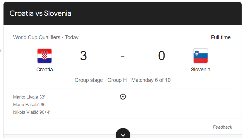Screen dimensions: 246x138
Task: Click the Group H label
Action: coord(117,80)
